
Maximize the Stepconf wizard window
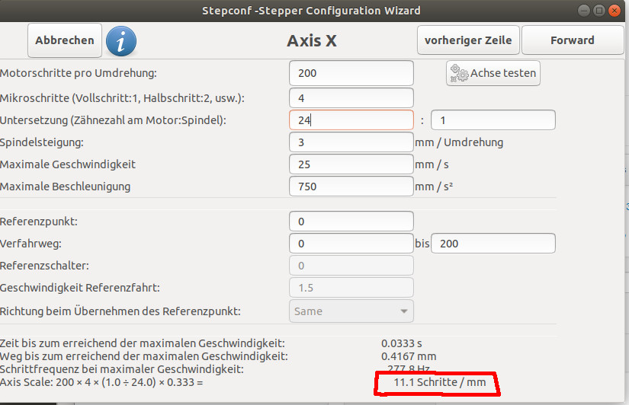(x=599, y=11)
